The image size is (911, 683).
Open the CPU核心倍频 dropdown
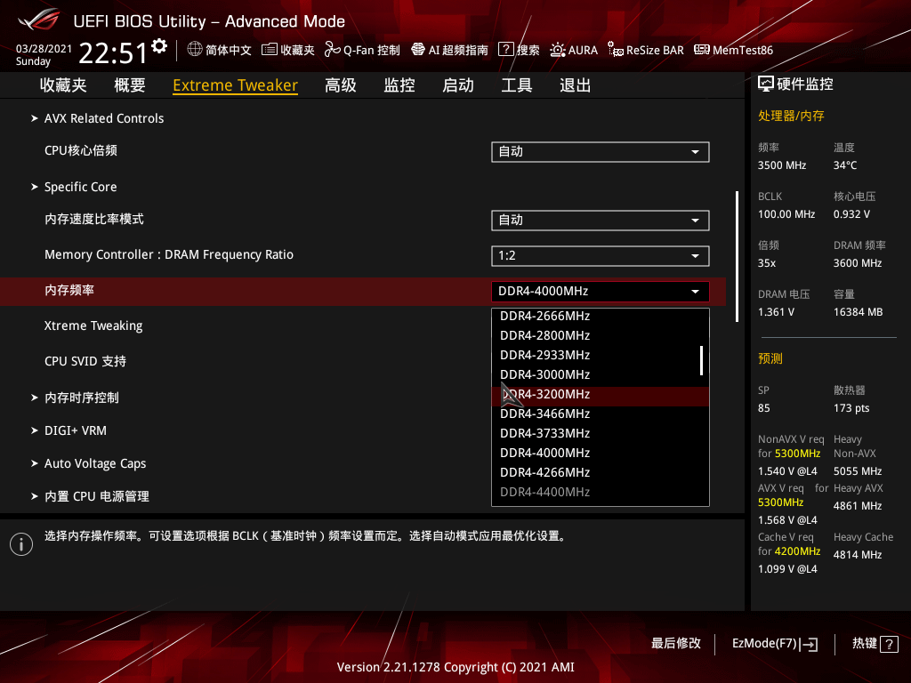(601, 152)
